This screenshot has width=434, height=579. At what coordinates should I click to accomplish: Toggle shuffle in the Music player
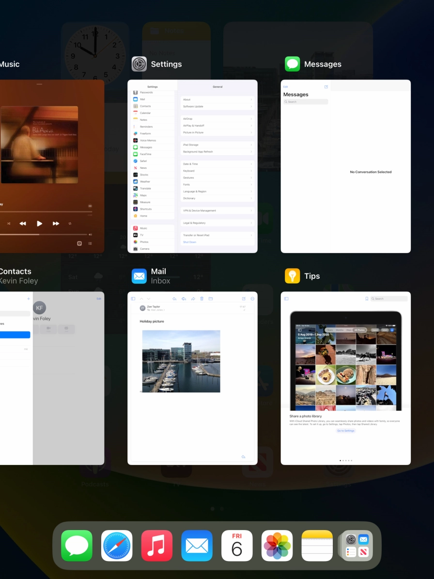coord(9,224)
